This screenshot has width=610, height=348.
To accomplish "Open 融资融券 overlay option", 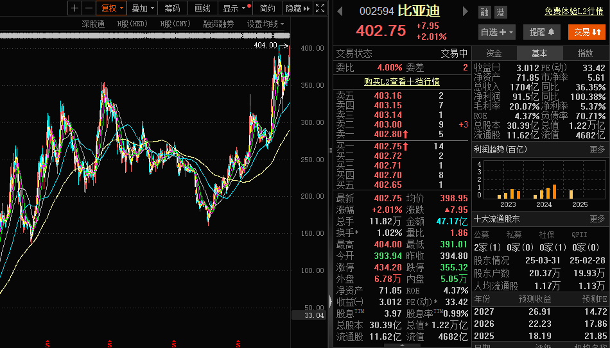I will [x=218, y=24].
